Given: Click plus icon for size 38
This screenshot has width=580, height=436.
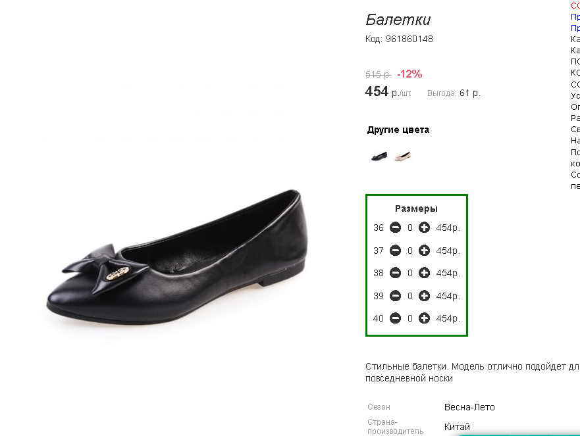Looking at the screenshot, I should point(424,273).
